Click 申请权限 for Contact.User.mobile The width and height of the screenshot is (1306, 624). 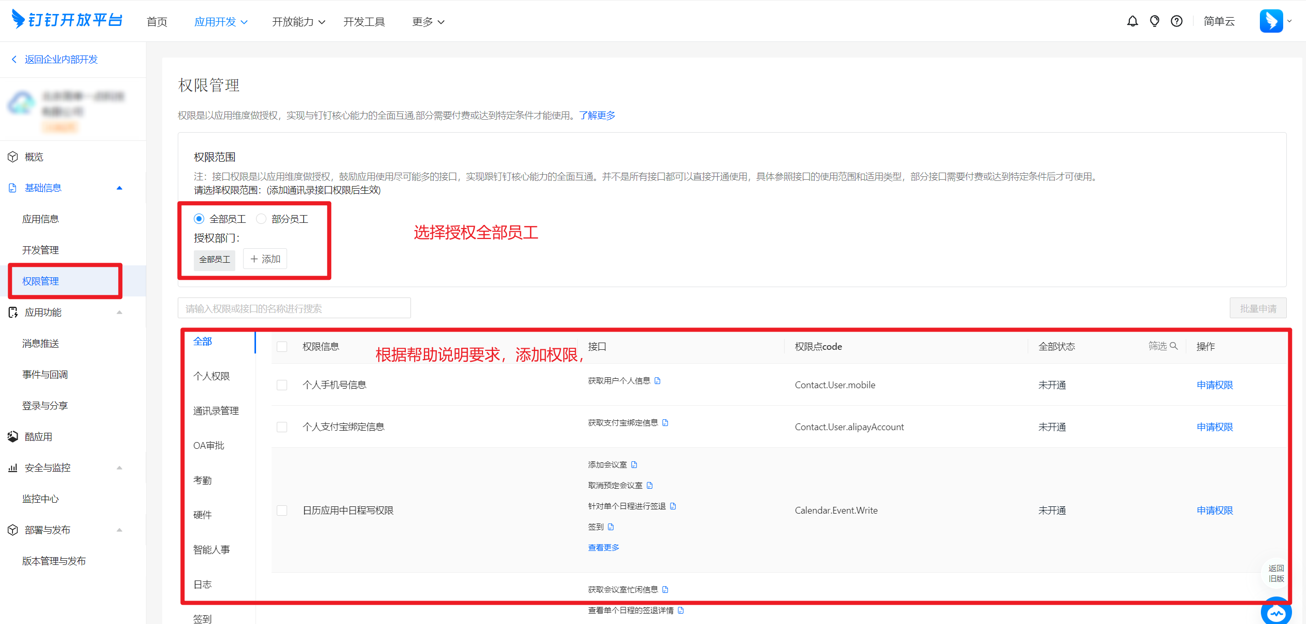point(1214,385)
